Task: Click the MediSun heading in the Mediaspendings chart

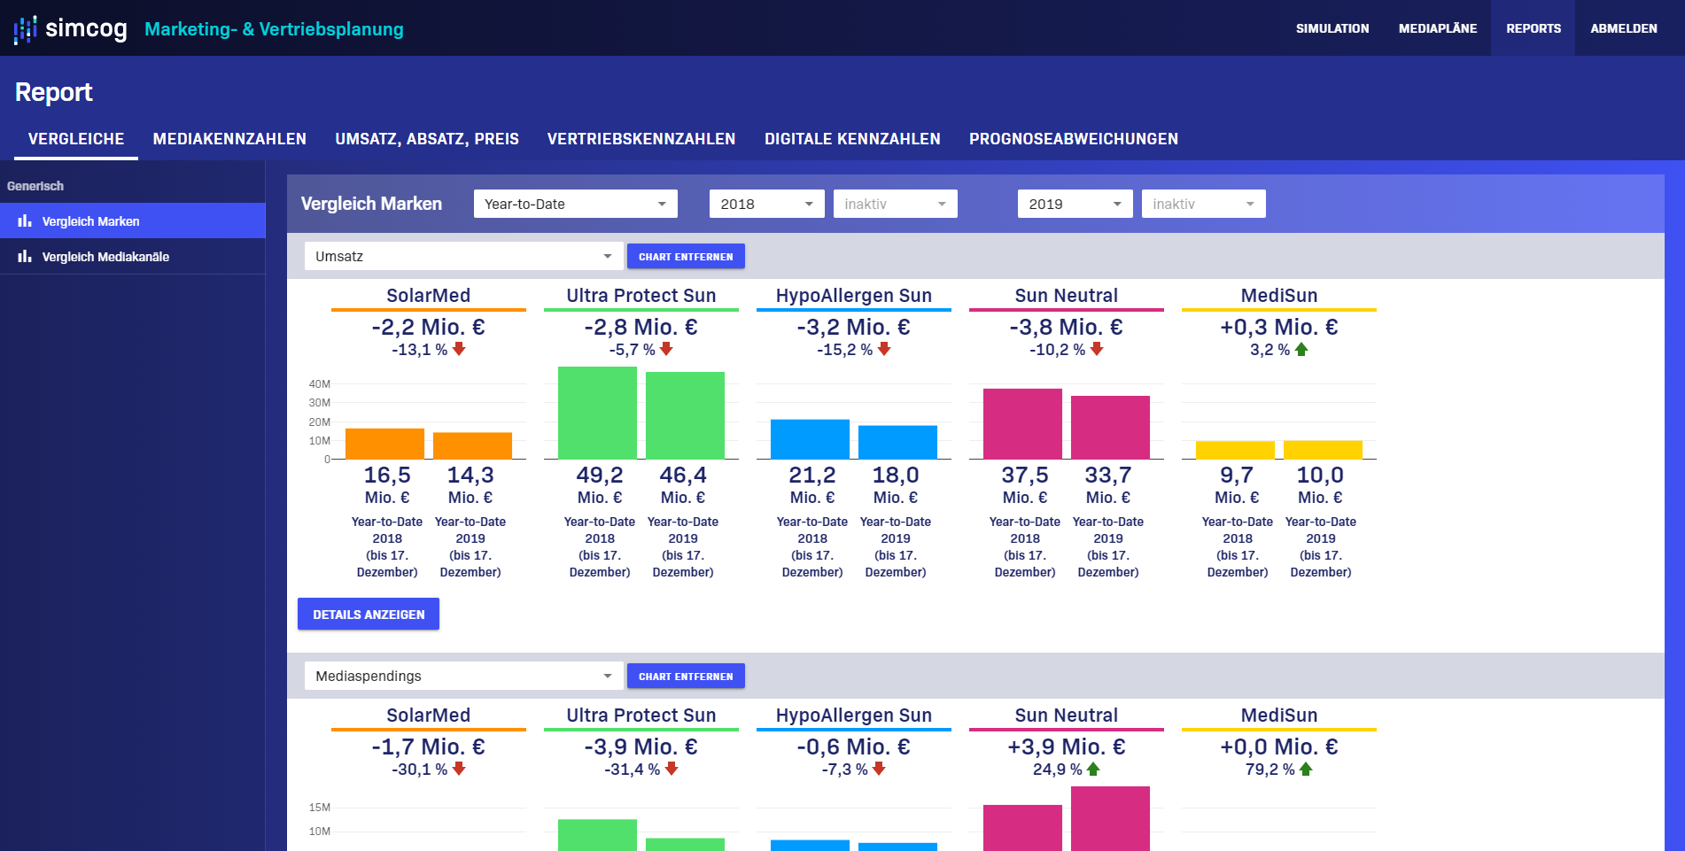Action: point(1279,716)
